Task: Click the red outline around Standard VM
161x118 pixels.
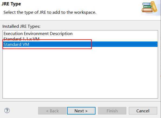Action: (47, 40)
